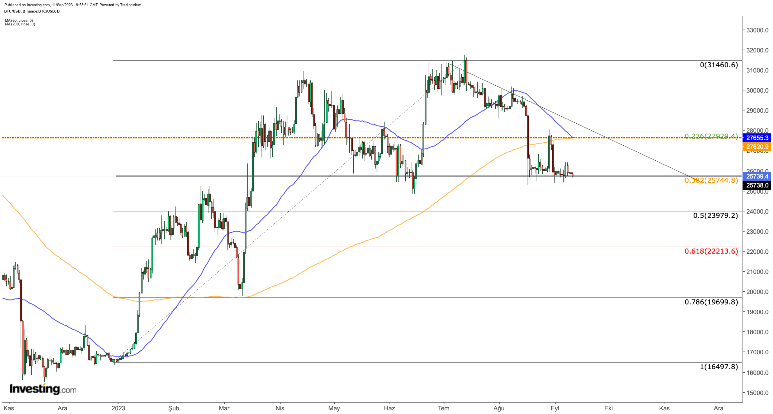
Task: Click the 20000.0 price axis label
Action: coord(757,292)
